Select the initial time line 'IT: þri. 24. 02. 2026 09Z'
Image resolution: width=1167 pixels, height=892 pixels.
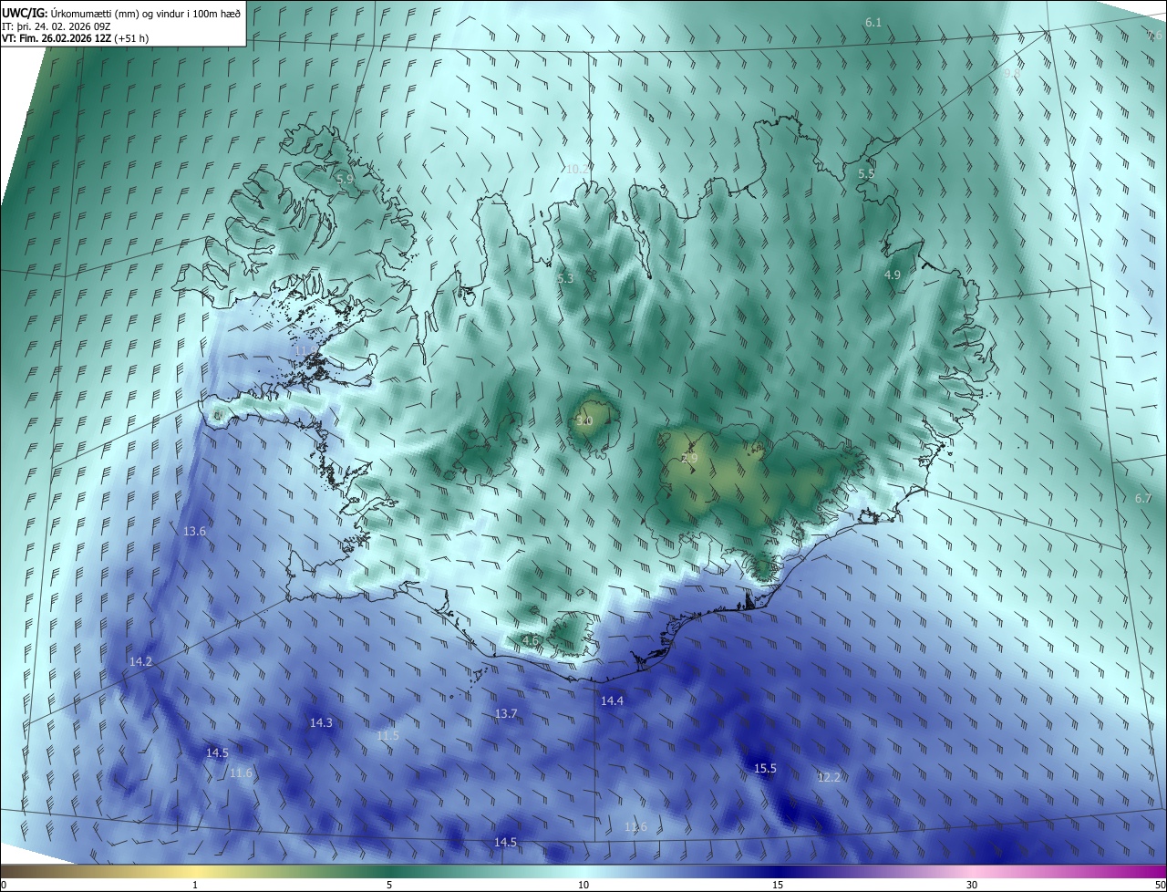[57, 26]
